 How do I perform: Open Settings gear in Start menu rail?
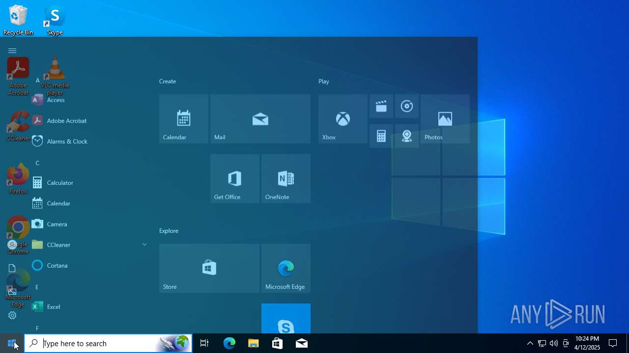click(12, 315)
